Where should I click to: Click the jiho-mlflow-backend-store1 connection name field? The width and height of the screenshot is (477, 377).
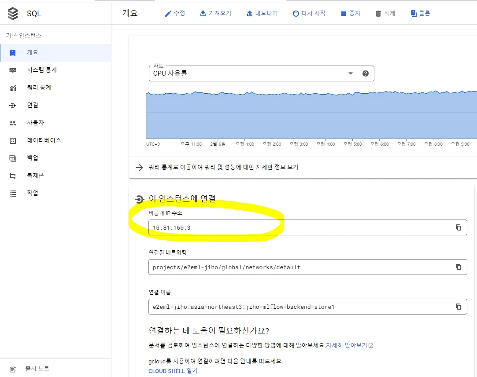pos(307,307)
